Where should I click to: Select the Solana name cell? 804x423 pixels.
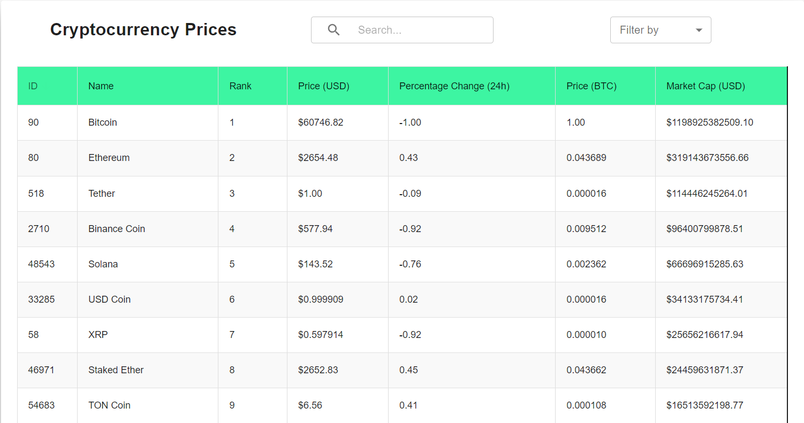pos(148,264)
